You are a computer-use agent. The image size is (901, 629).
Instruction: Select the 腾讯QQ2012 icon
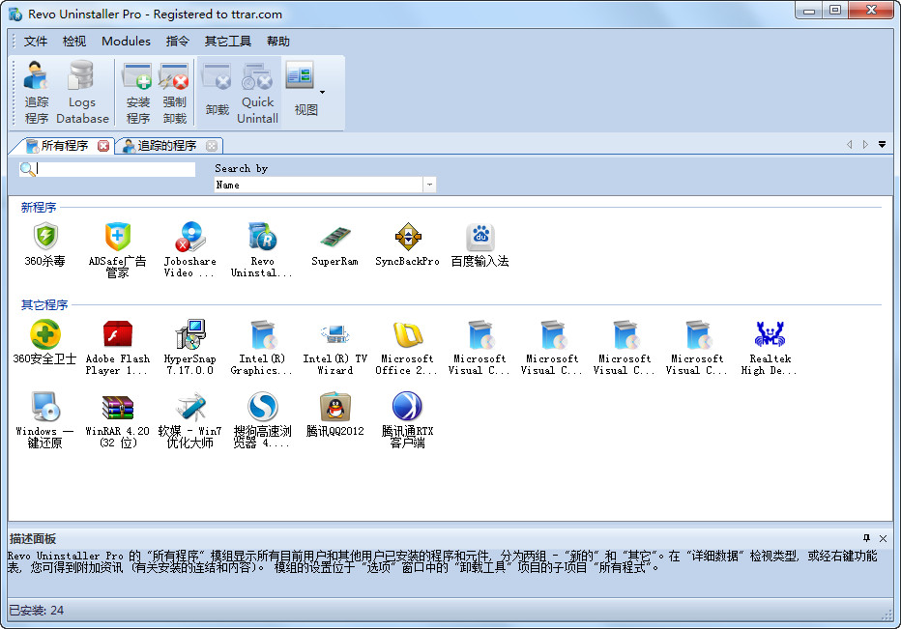[334, 415]
